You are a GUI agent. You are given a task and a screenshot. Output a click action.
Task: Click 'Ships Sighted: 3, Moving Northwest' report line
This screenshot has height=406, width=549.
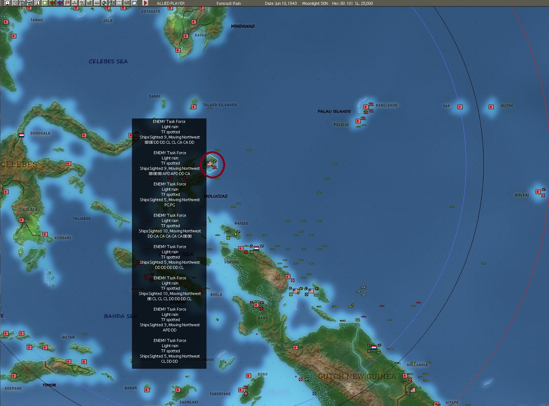[x=170, y=325]
